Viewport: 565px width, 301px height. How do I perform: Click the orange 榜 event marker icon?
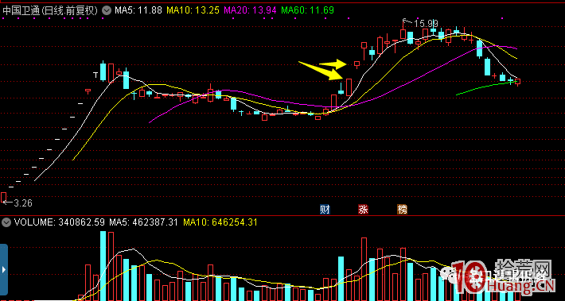[402, 210]
